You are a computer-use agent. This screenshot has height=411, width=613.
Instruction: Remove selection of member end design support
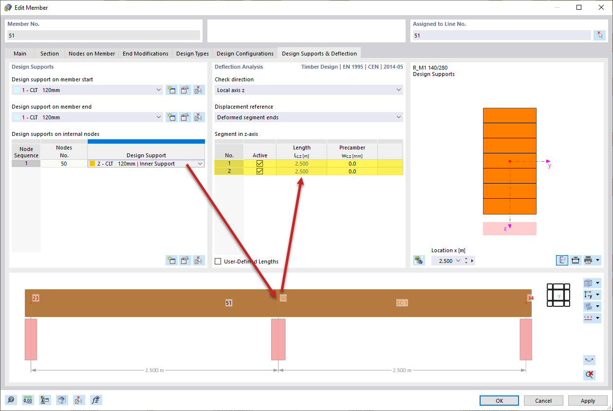click(199, 117)
